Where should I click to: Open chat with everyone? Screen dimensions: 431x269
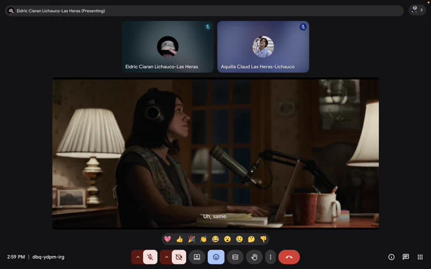pyautogui.click(x=406, y=257)
